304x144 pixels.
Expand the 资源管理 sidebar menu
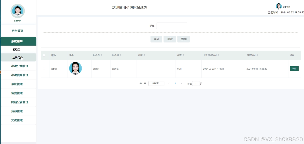point(18,111)
